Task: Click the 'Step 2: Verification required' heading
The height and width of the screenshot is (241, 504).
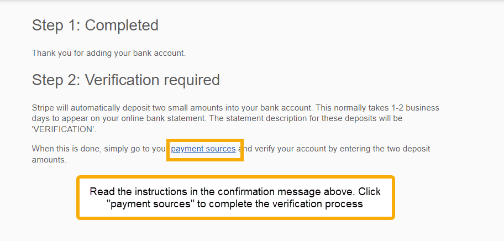Action: click(125, 80)
